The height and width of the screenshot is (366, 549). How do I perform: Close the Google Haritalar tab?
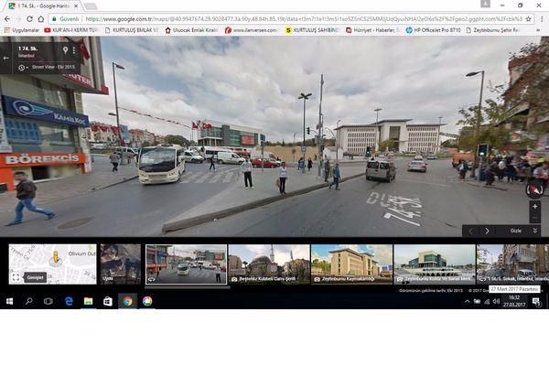point(76,6)
